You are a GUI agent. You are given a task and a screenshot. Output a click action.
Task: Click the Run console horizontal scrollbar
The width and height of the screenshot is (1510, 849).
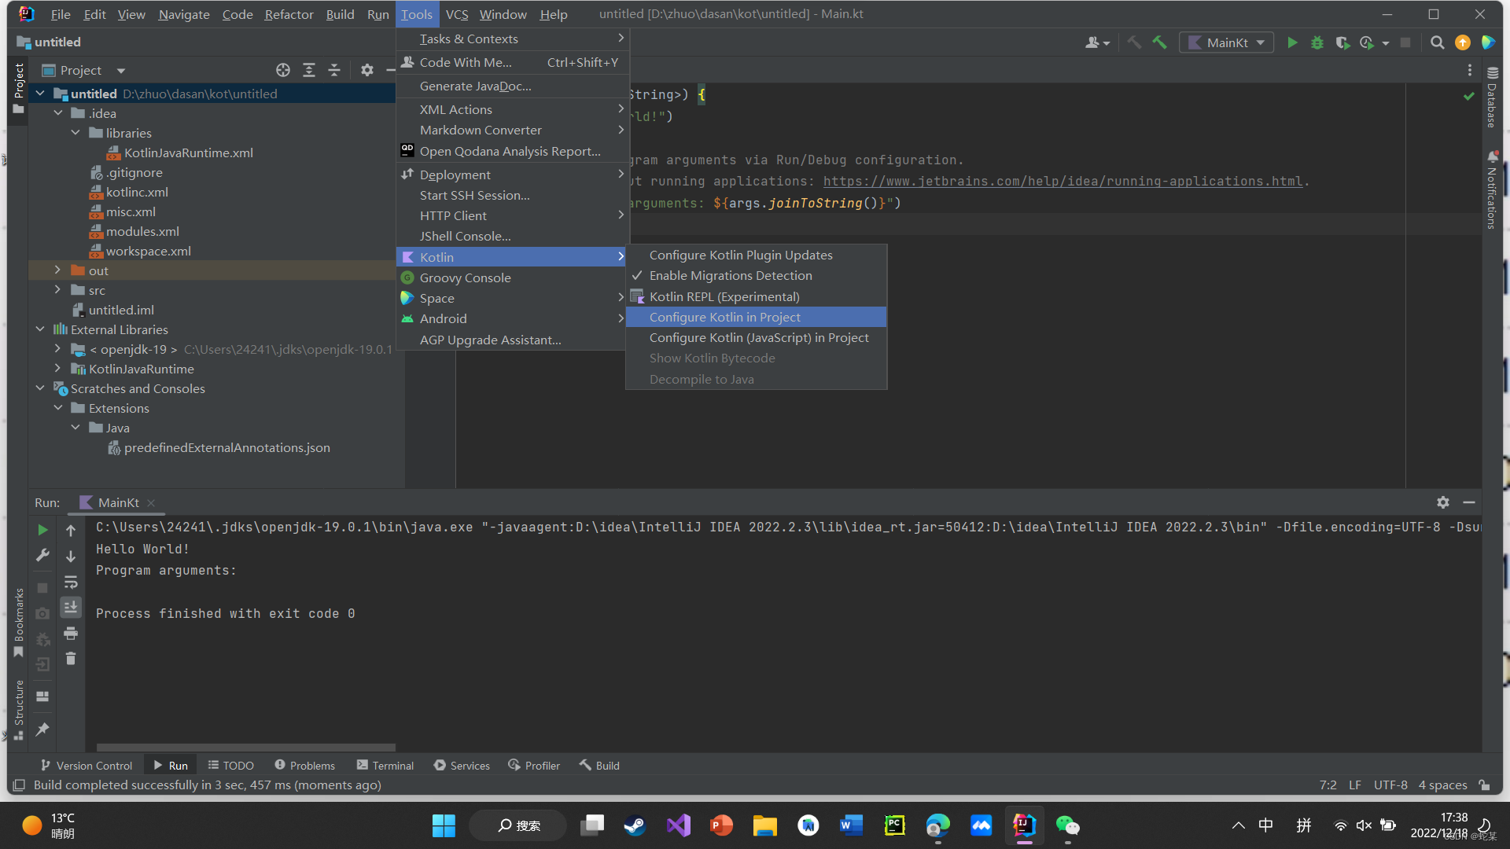point(245,748)
